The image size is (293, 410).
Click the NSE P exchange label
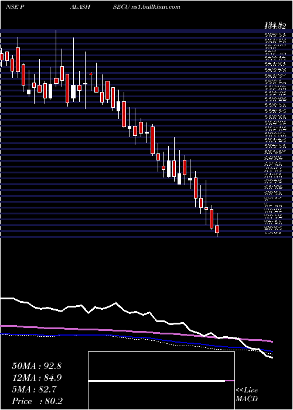15,7
